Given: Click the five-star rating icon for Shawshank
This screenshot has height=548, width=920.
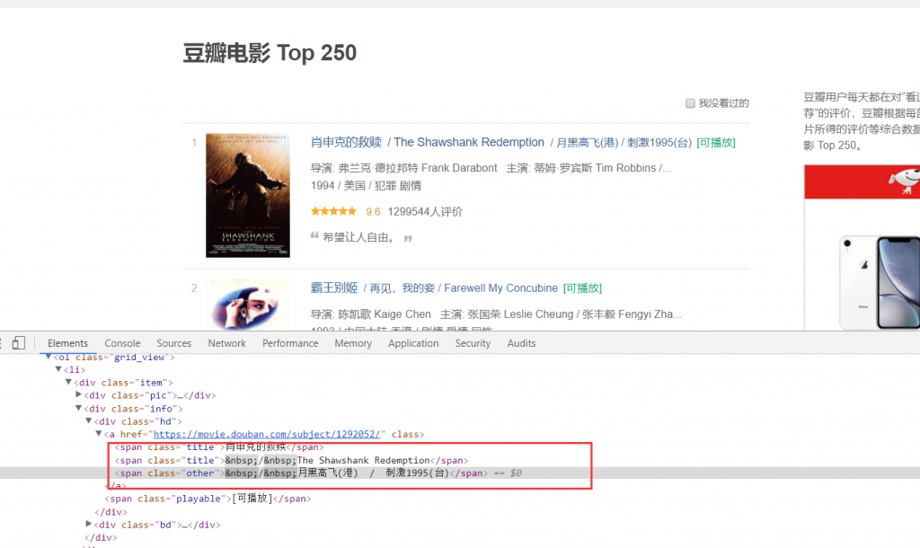Looking at the screenshot, I should pyautogui.click(x=333, y=212).
